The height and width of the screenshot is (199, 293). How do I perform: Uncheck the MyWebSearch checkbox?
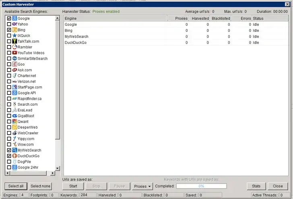click(x=9, y=150)
